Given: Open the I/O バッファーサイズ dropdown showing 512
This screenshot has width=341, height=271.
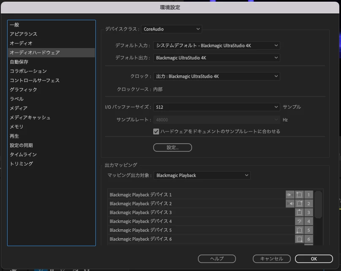Looking at the screenshot, I should click(x=217, y=107).
